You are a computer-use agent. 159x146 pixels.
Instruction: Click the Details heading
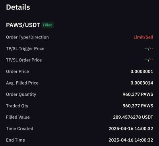[18, 7]
